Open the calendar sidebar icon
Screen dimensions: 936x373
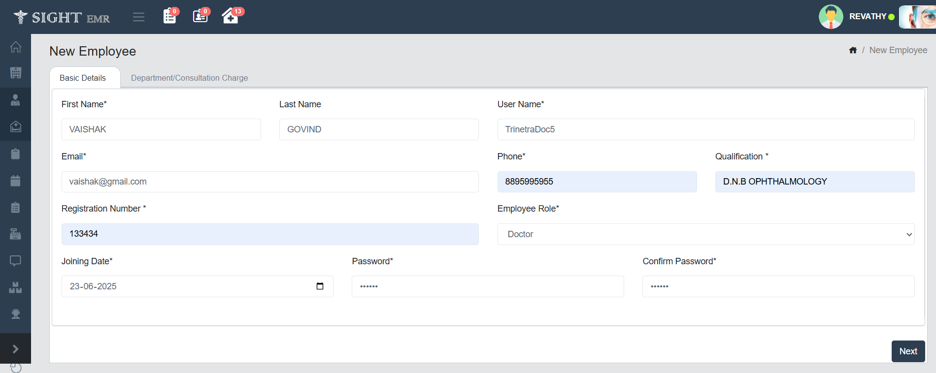pyautogui.click(x=16, y=181)
